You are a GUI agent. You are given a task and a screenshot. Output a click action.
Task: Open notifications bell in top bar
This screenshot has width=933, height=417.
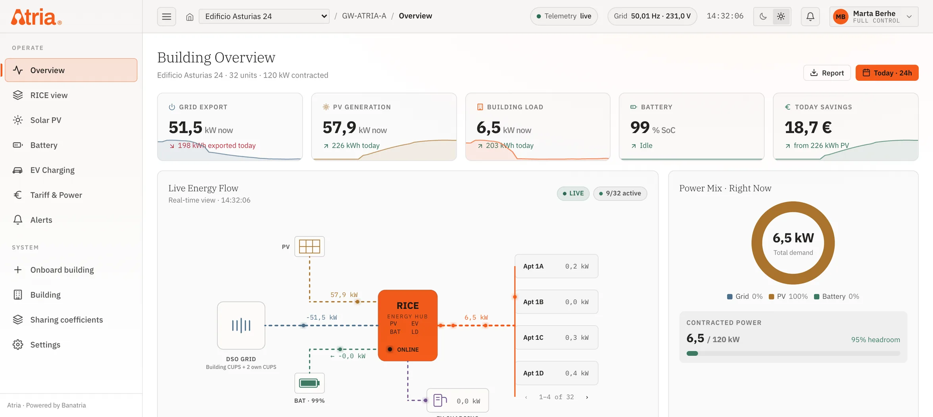click(x=810, y=17)
